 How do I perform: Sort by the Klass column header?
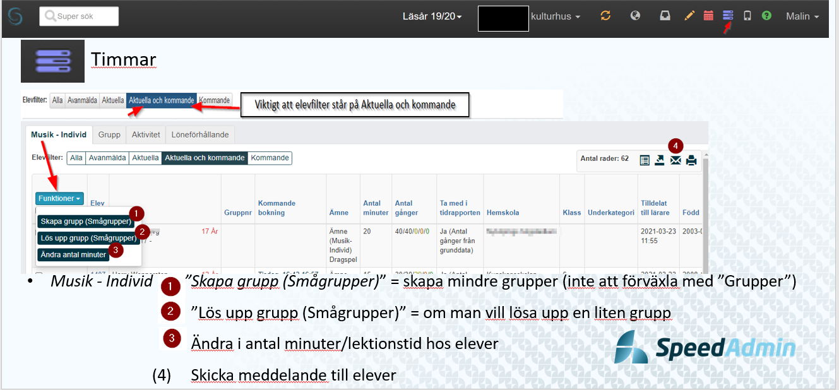tap(572, 213)
